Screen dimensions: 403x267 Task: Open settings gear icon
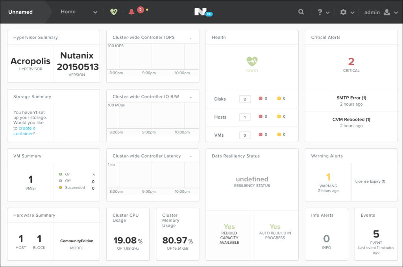click(343, 12)
